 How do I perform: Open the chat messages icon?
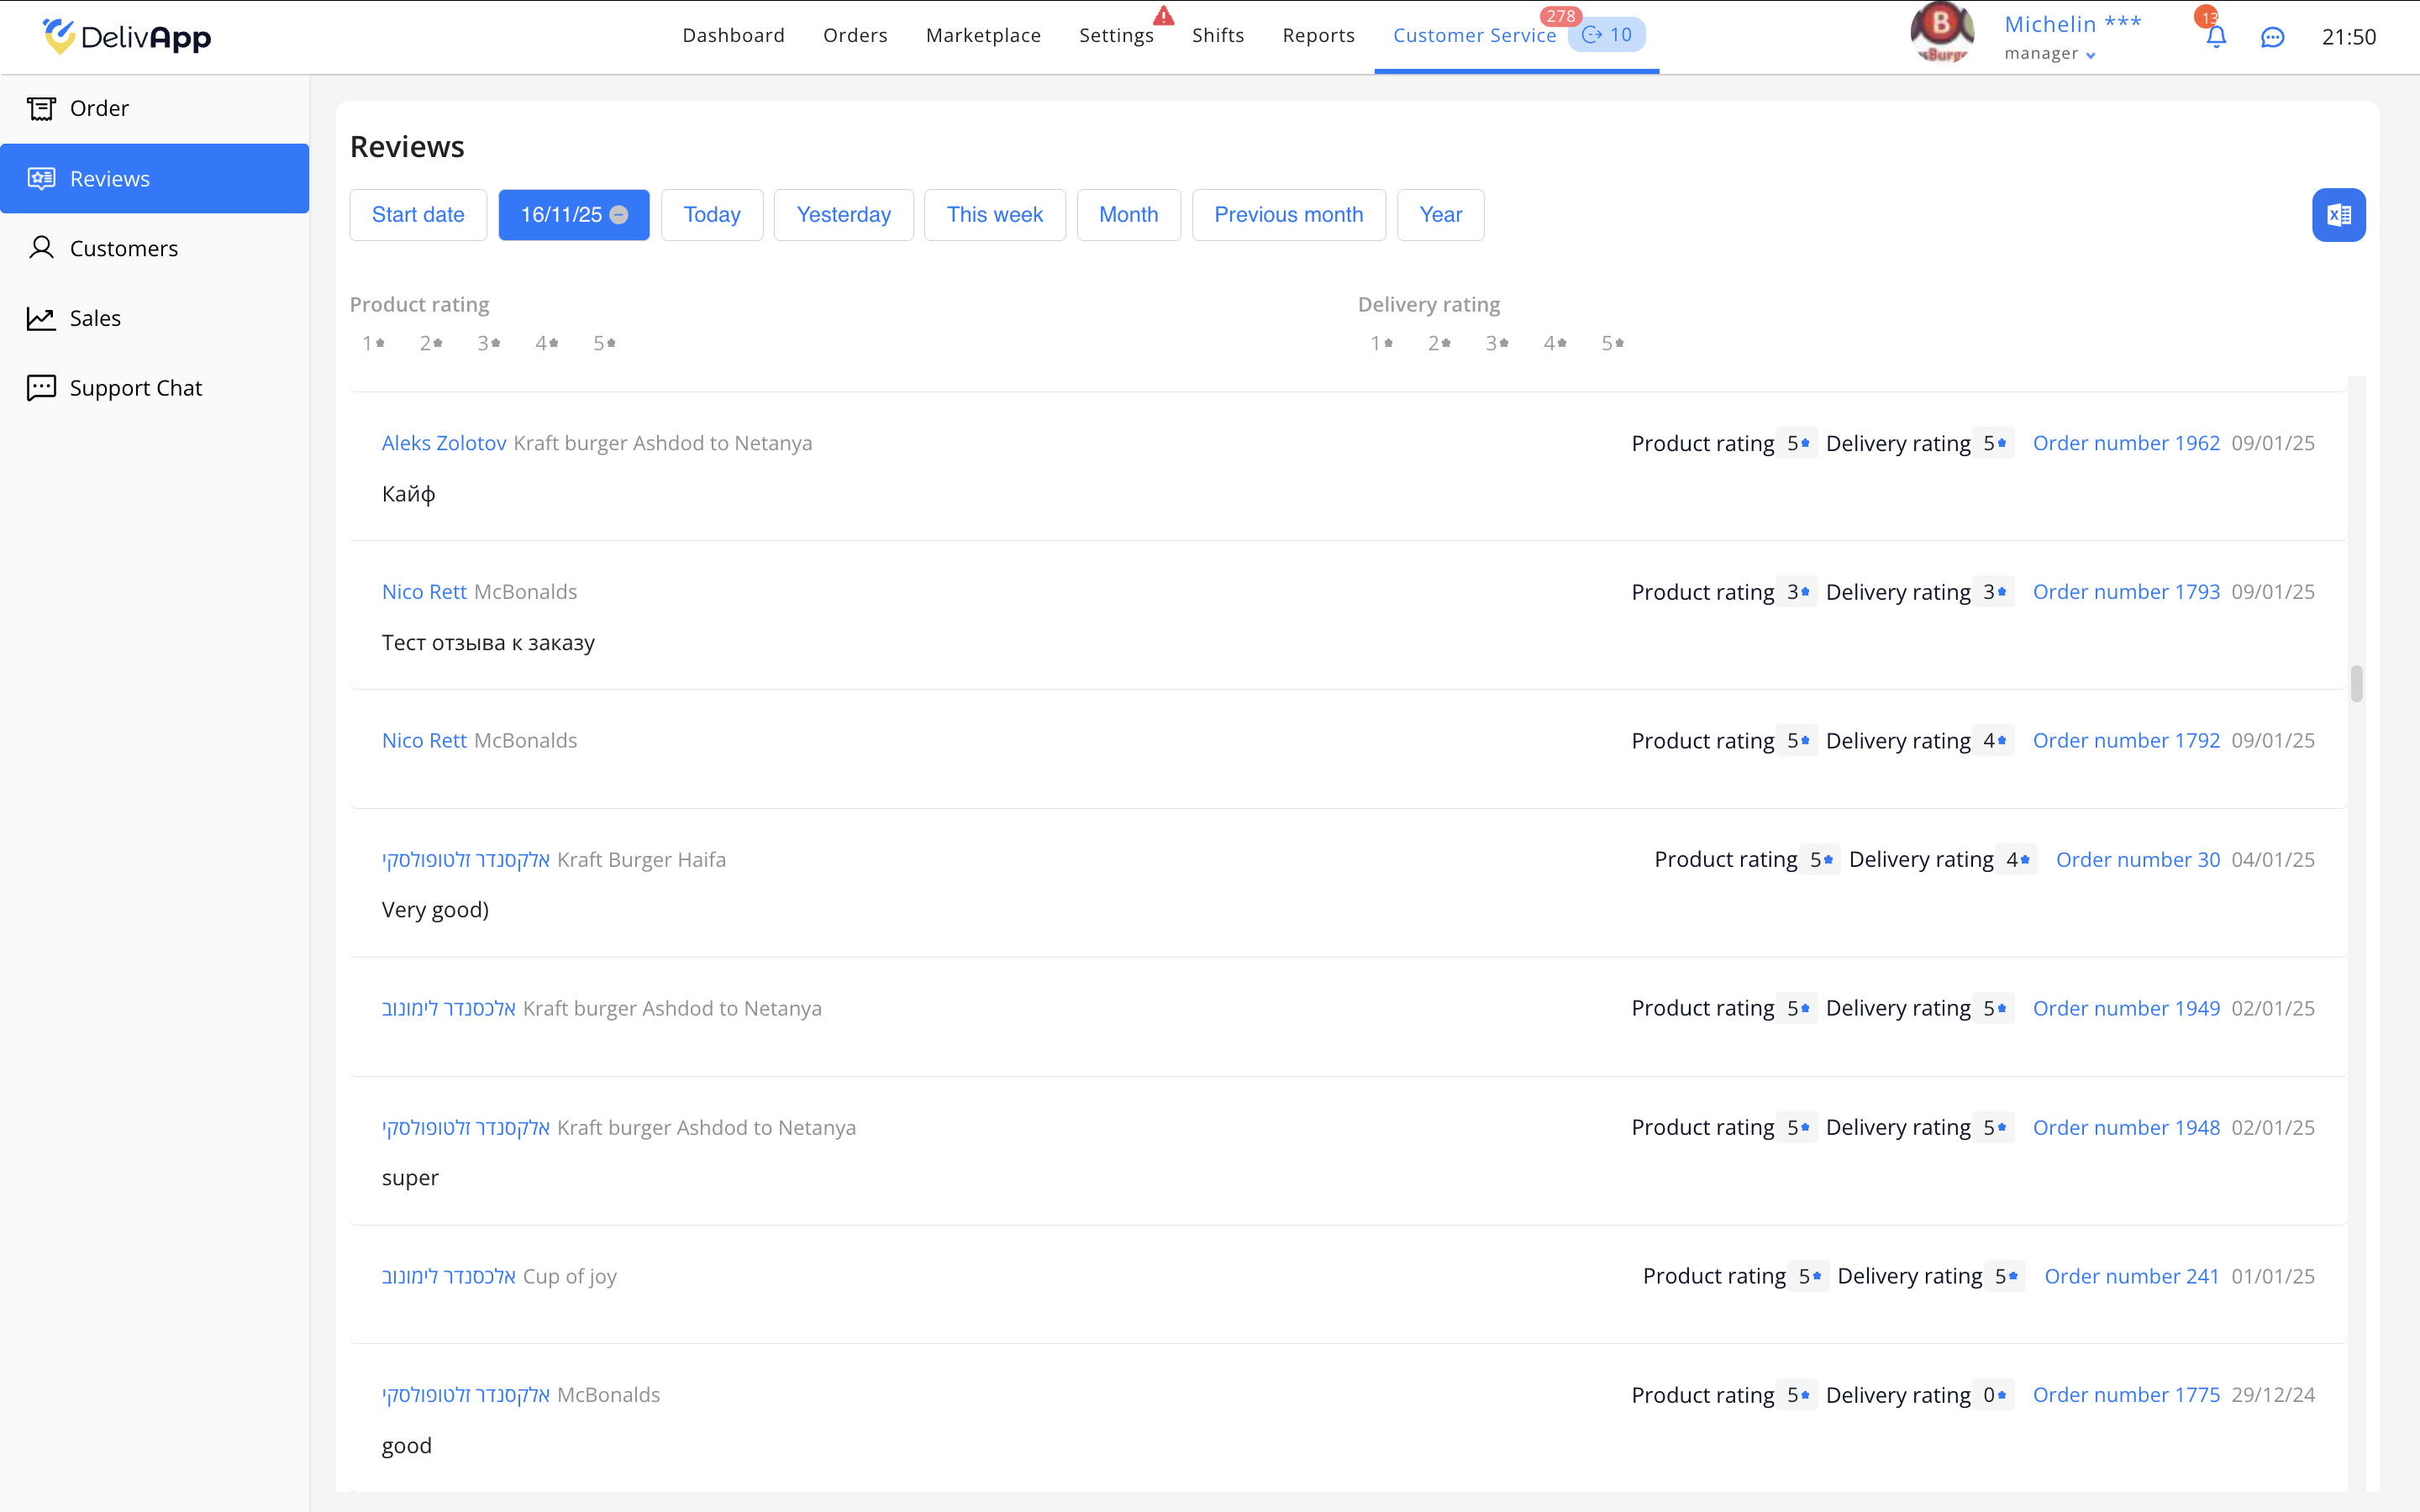2272,37
